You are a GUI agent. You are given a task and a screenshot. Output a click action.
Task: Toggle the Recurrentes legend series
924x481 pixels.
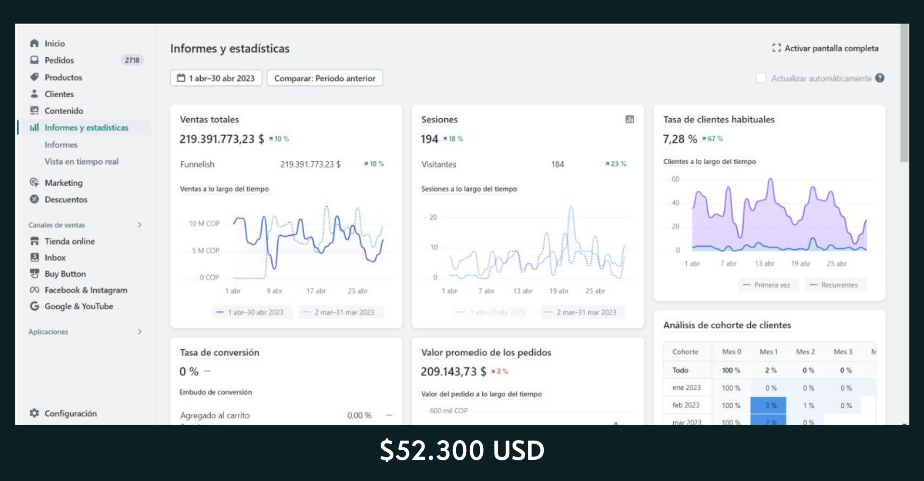835,285
